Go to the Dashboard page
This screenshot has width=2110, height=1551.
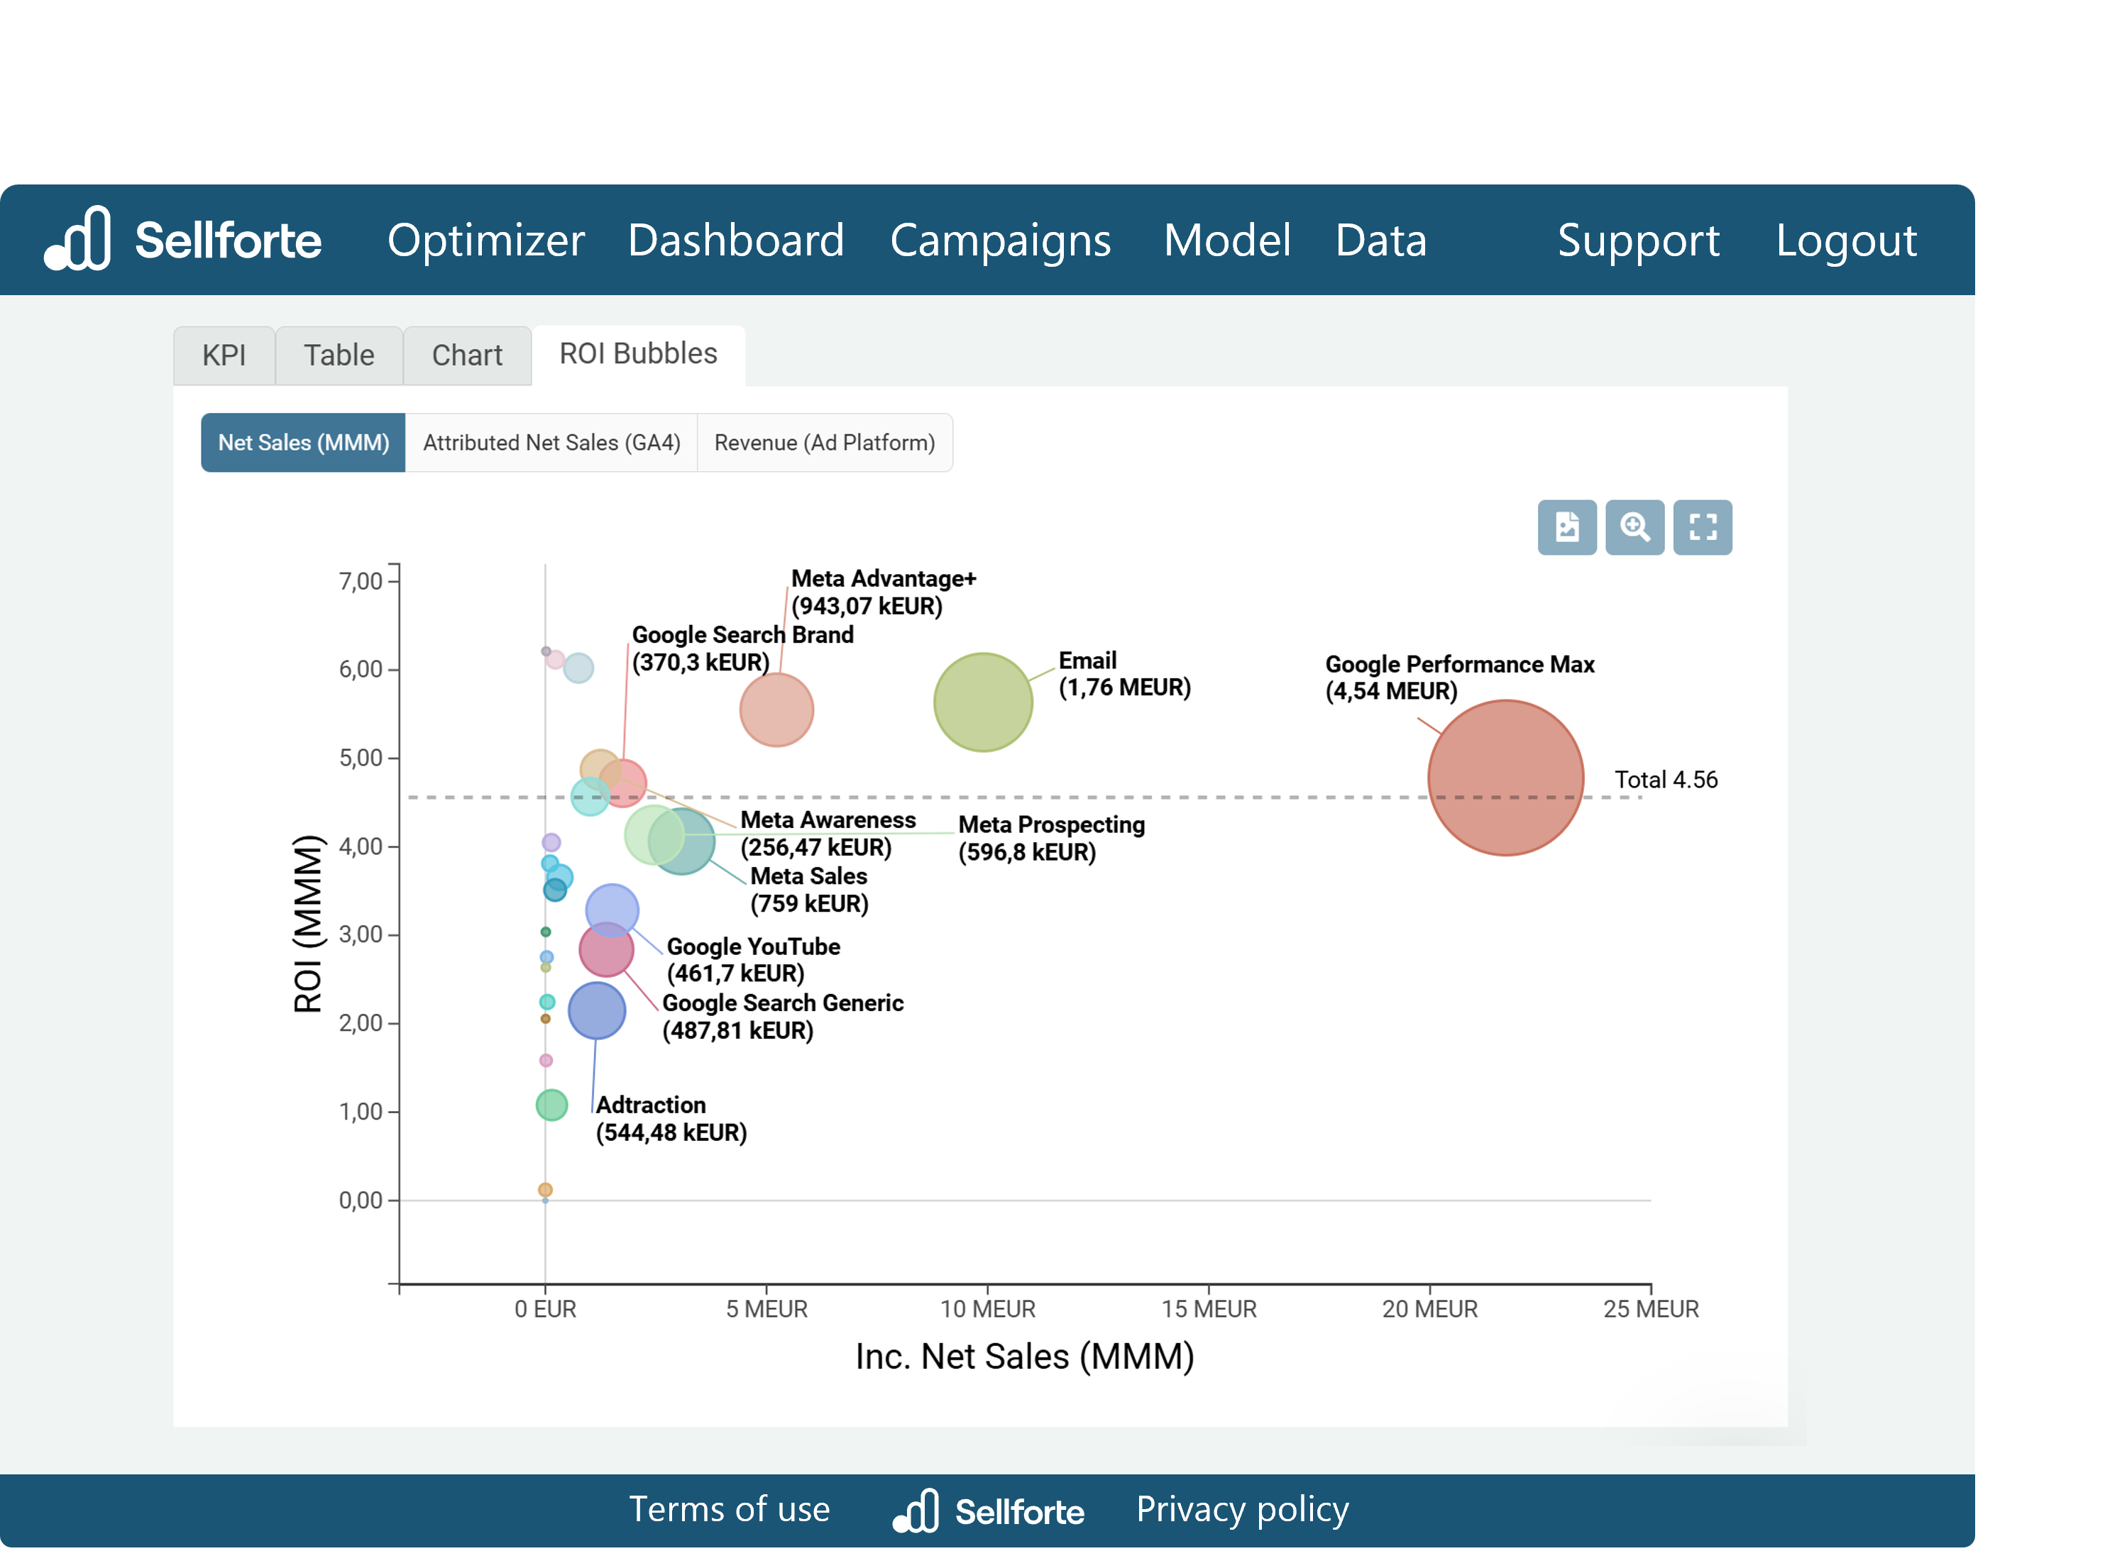click(735, 241)
